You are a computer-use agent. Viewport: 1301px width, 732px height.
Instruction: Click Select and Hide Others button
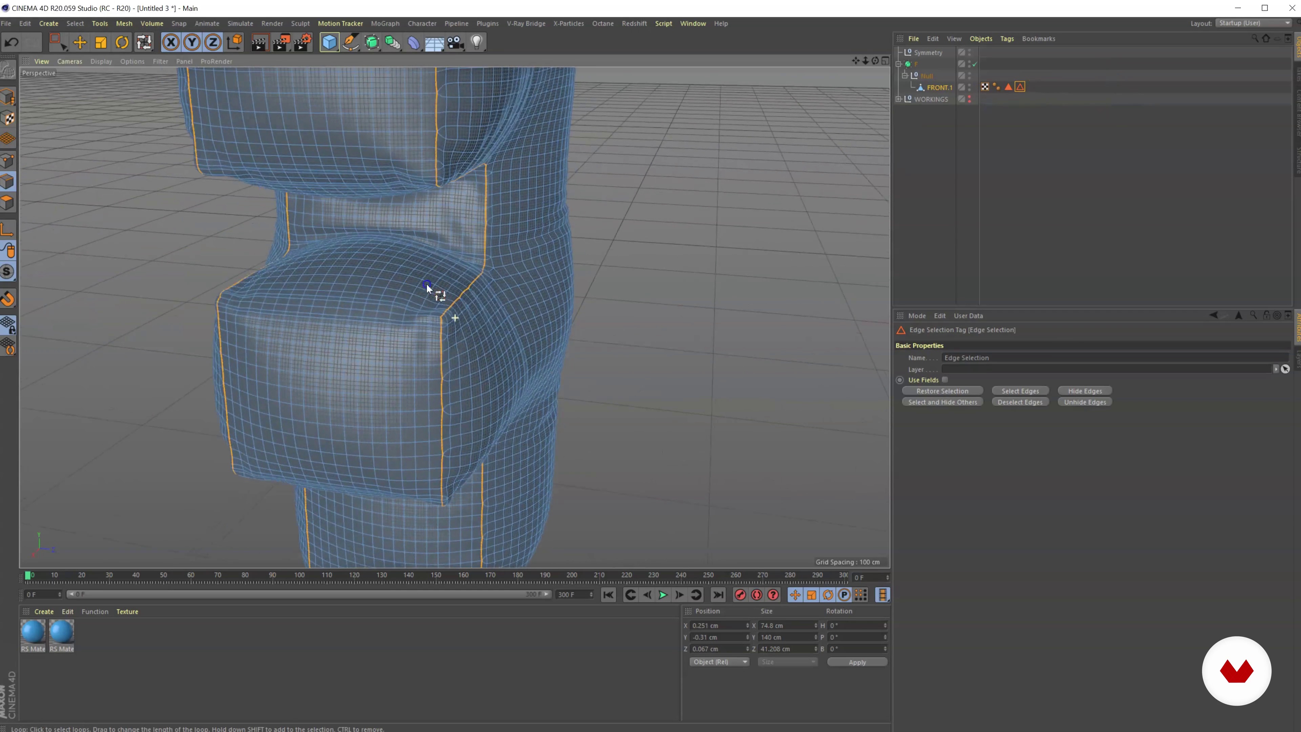pos(943,402)
